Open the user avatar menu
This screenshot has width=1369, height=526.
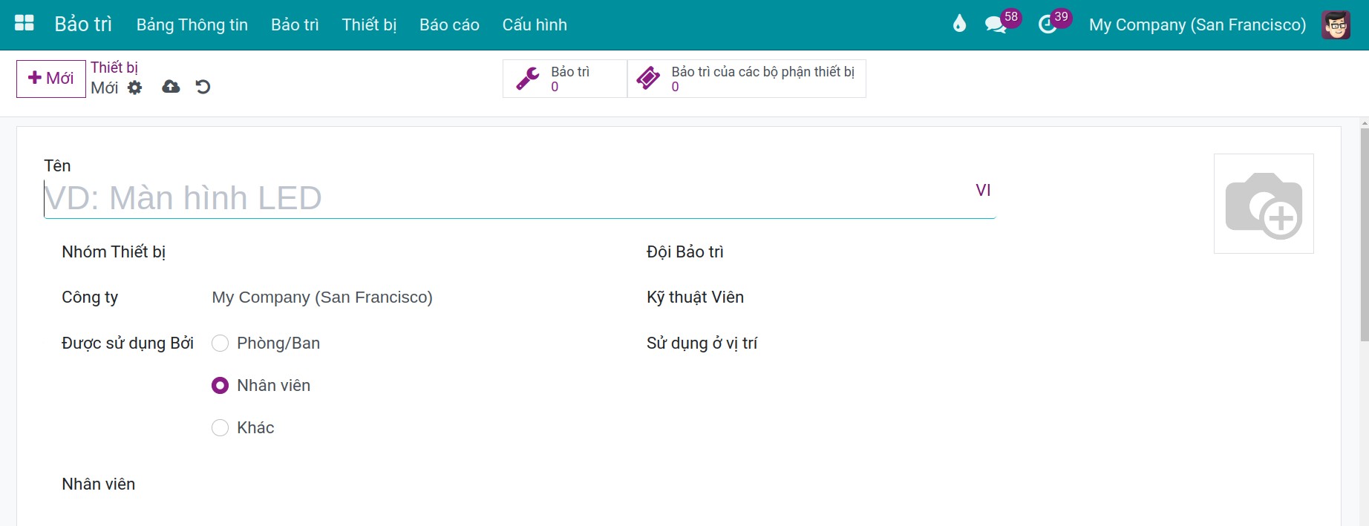coord(1336,24)
